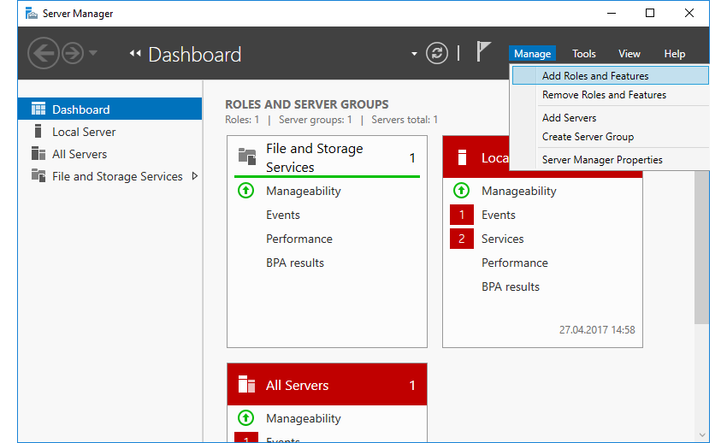Click red Events badge showing 1

tap(462, 215)
